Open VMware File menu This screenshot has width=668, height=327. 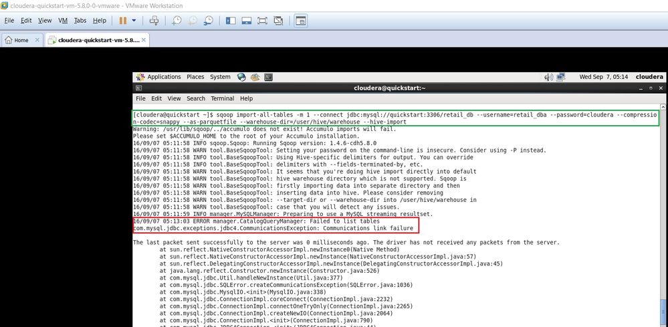(9, 21)
